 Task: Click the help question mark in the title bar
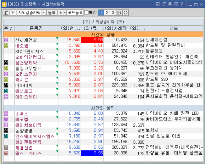pyautogui.click(x=182, y=4)
